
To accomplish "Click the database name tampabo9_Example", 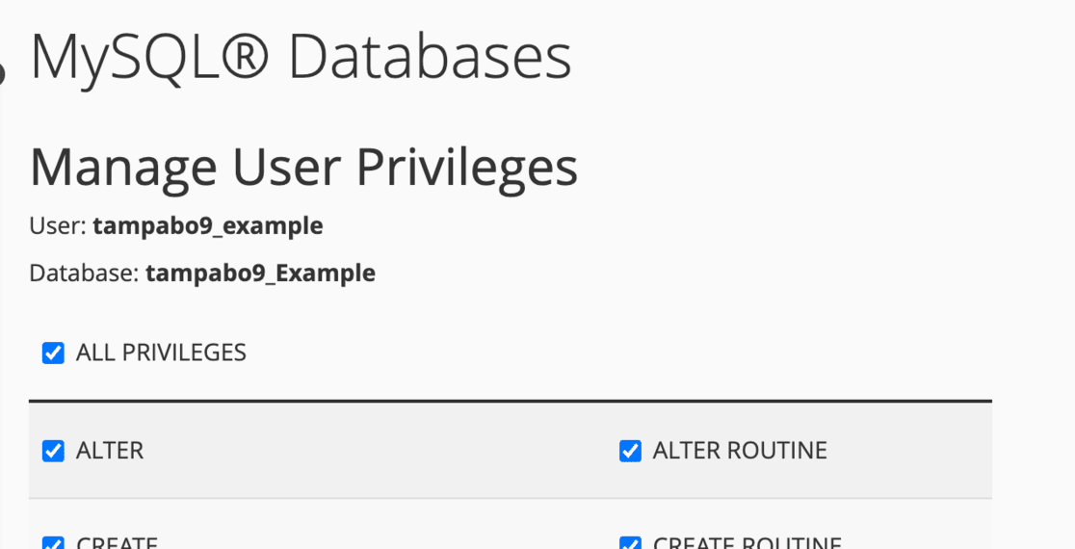I will [x=260, y=274].
